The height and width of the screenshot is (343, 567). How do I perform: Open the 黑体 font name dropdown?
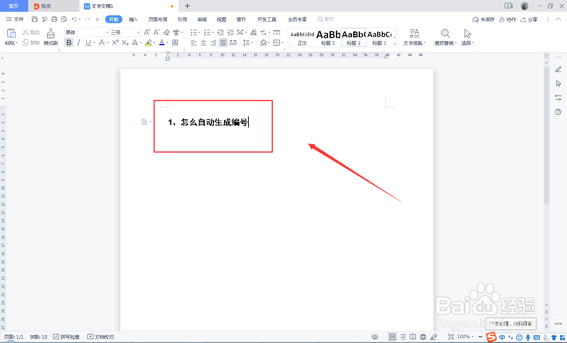[x=106, y=32]
